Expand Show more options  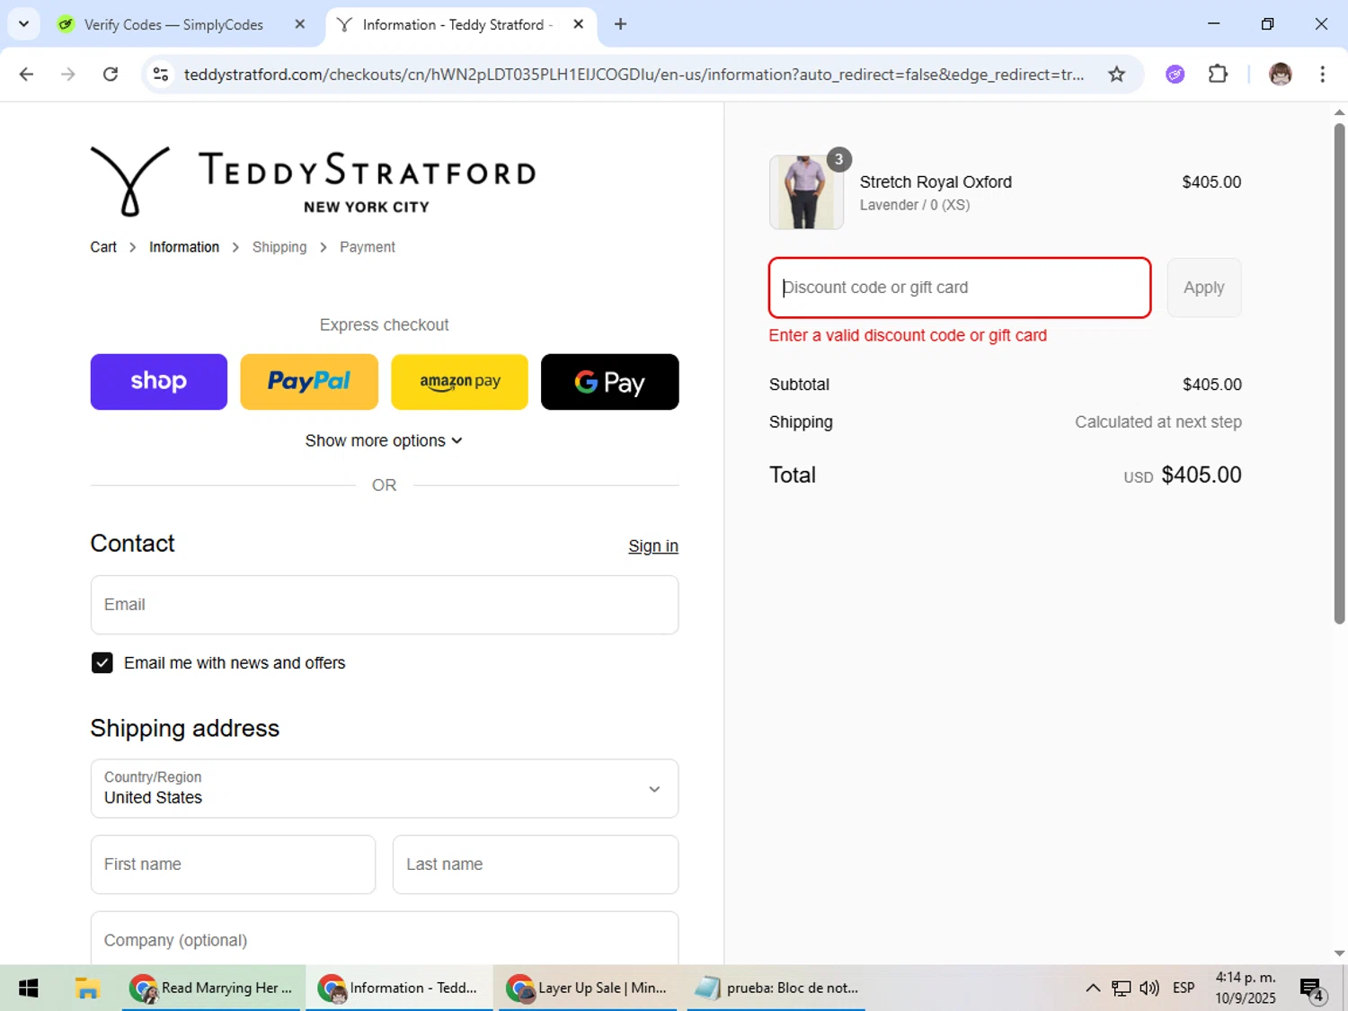coord(384,440)
